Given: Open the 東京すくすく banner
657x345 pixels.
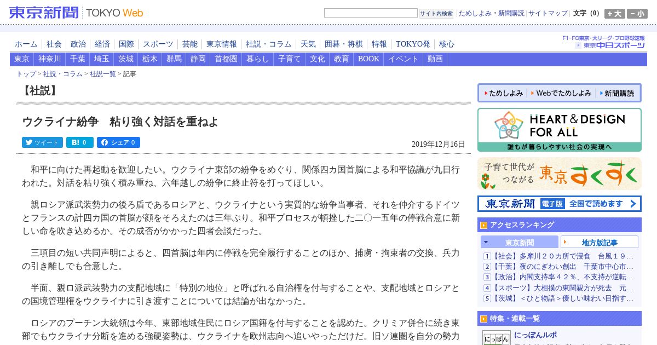Looking at the screenshot, I should 559,174.
